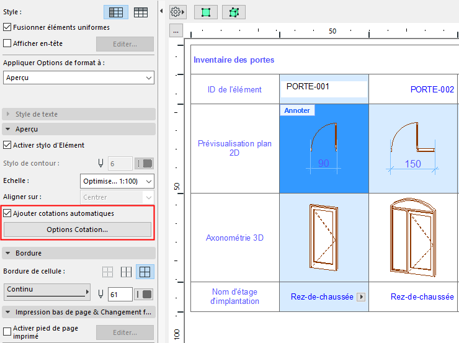The image size is (459, 343).
Task: Click the PORTE-002 ID cell
Action: pos(413,89)
